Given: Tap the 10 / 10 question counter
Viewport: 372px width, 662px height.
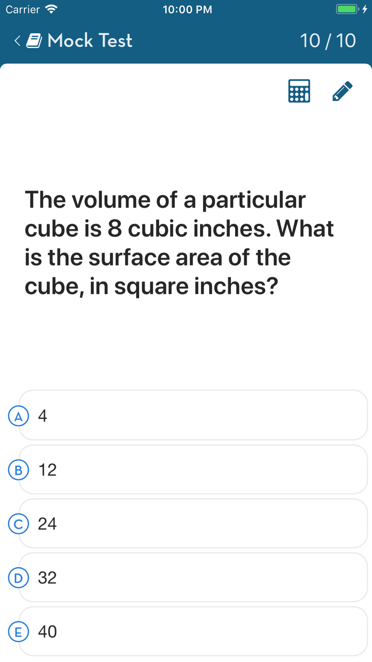Looking at the screenshot, I should (x=328, y=41).
